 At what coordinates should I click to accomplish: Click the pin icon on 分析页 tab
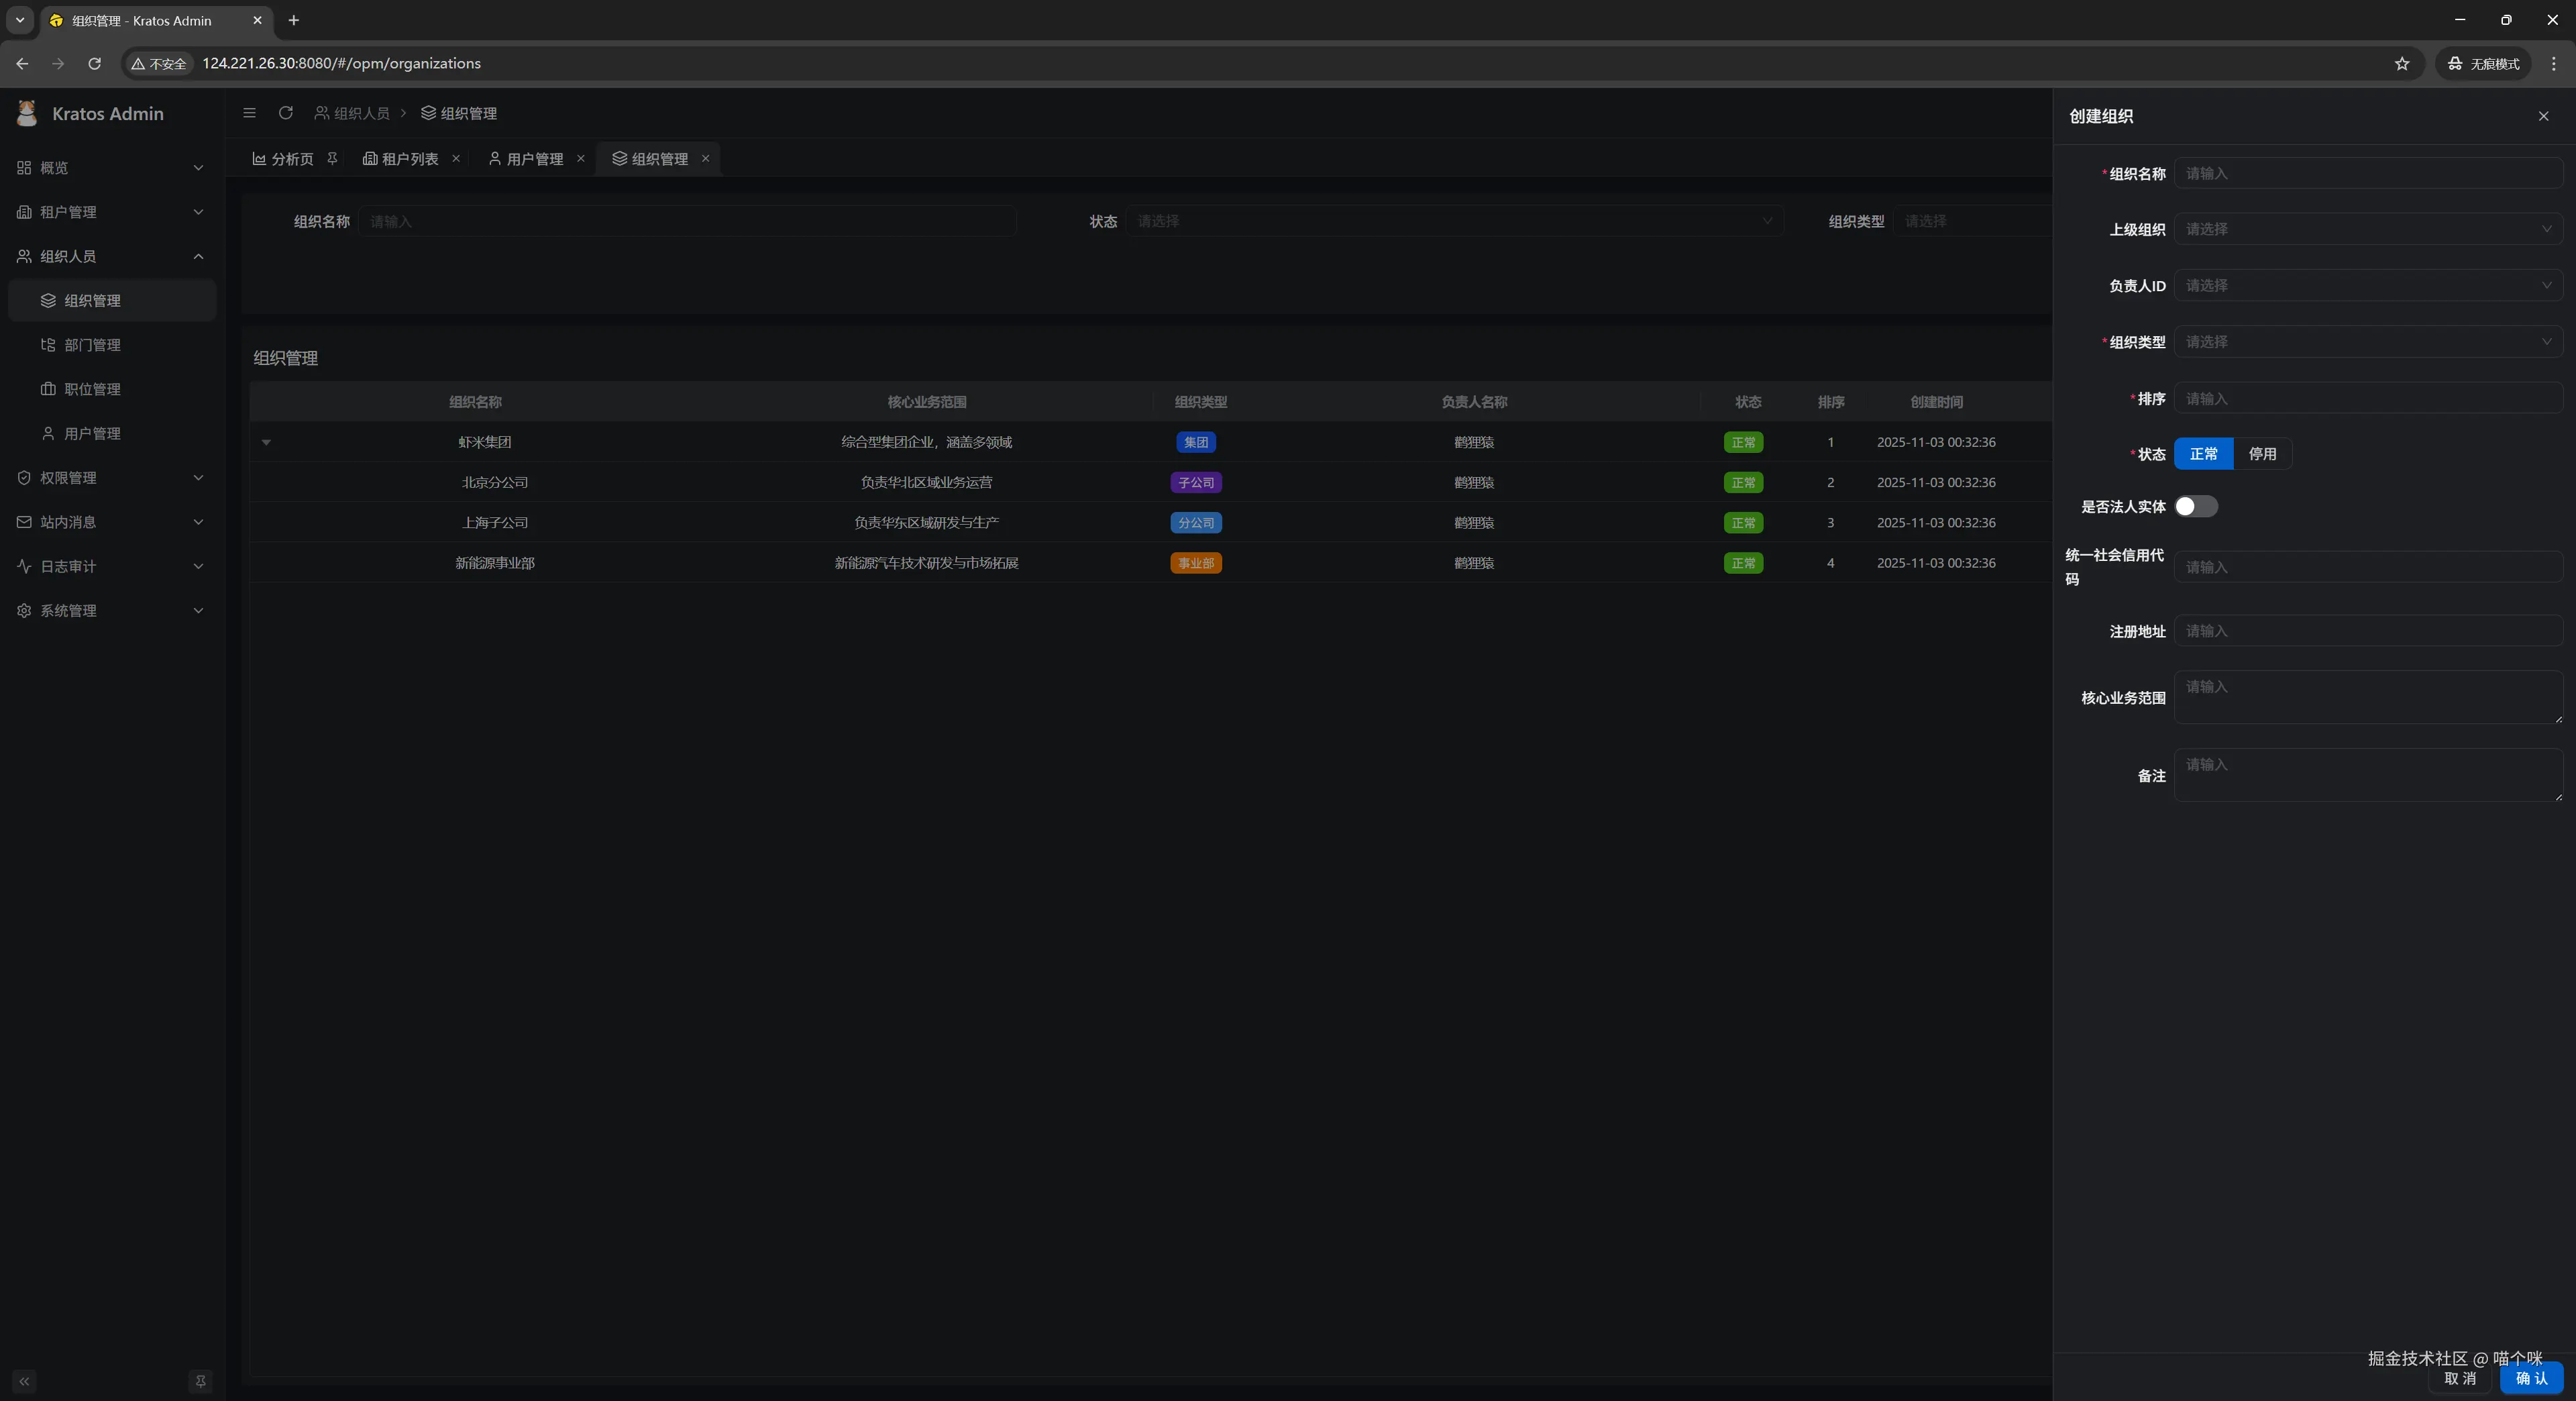point(332,158)
